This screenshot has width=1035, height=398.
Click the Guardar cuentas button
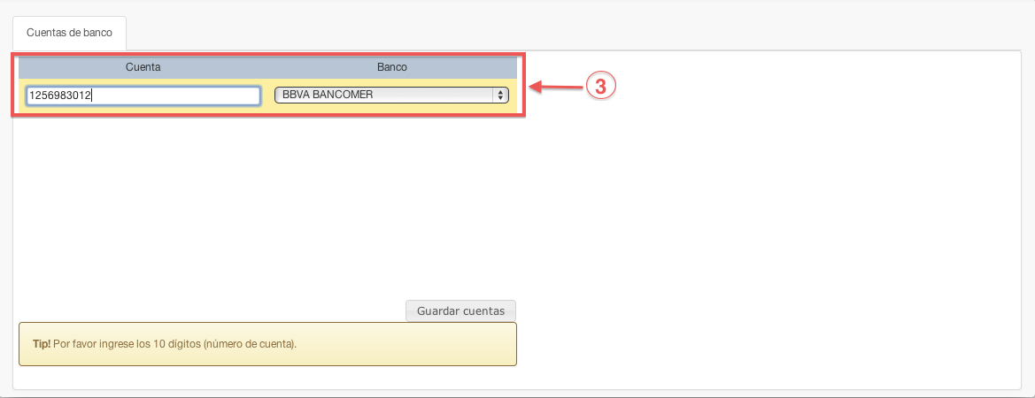point(460,311)
